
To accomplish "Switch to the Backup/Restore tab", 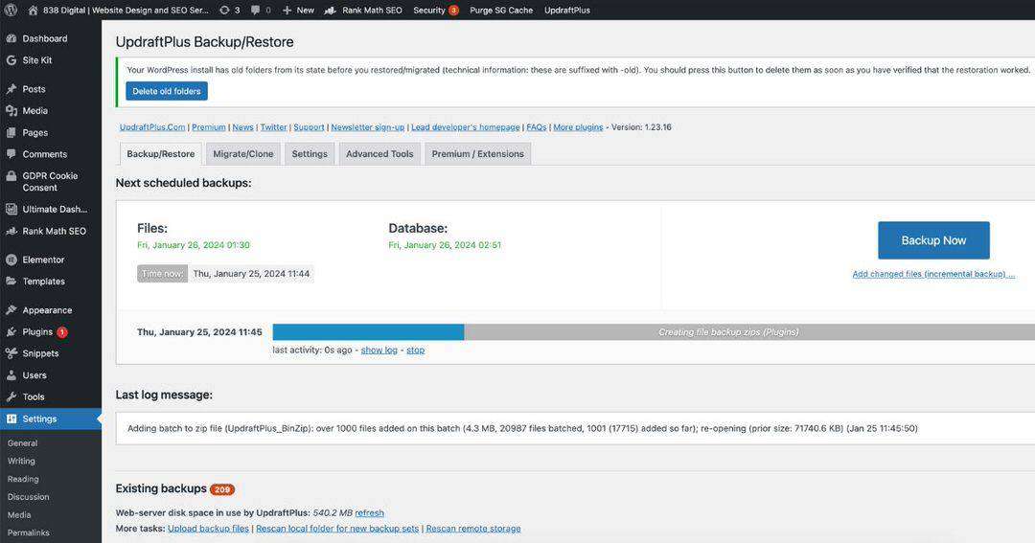I will (x=160, y=154).
